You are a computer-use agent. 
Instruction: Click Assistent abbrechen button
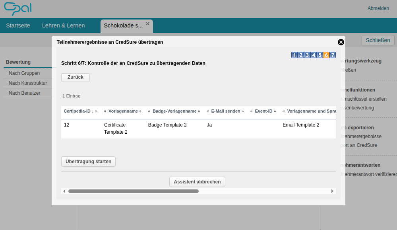(x=197, y=182)
